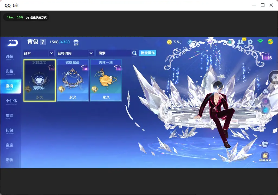Open the seat settings sofa-gear icon
The image size is (278, 195).
pos(266,91)
